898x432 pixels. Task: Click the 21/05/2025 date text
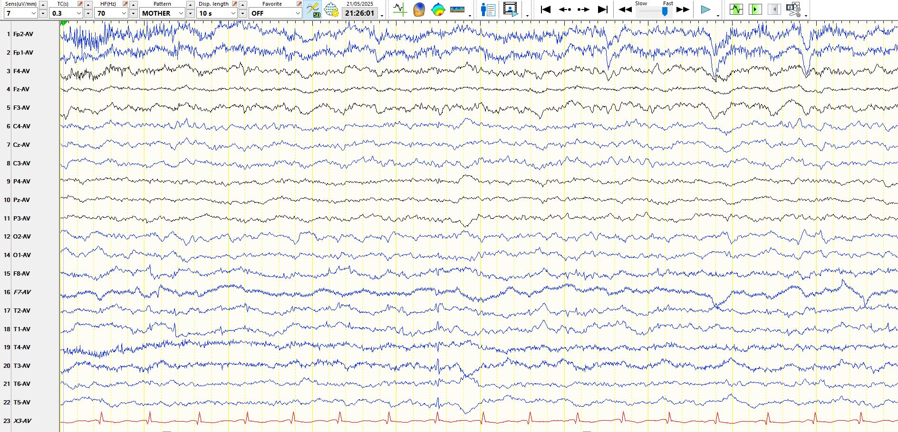[x=360, y=4]
